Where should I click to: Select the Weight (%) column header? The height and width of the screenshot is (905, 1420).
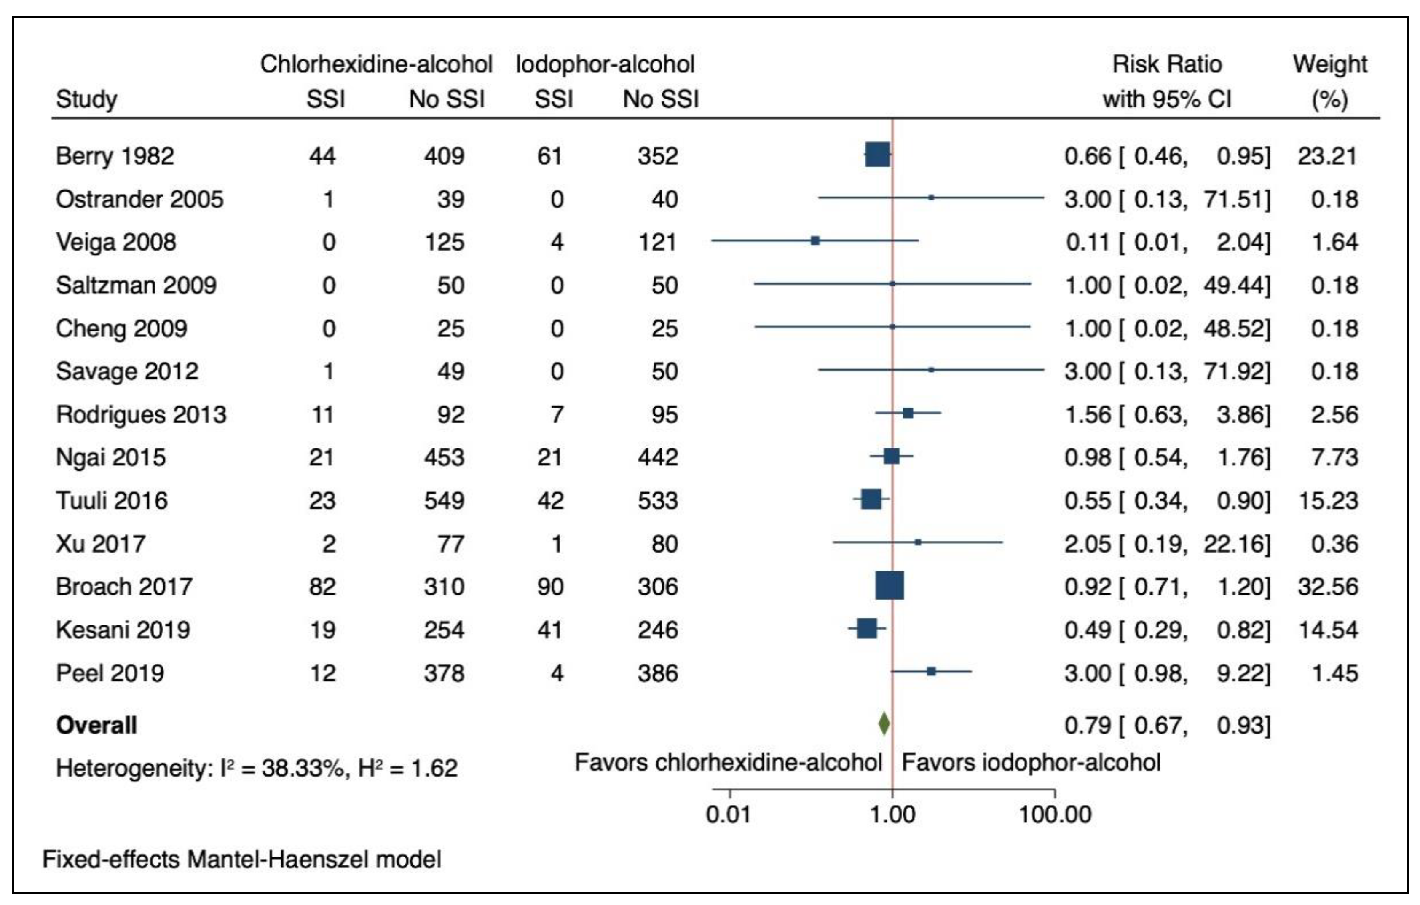tap(1330, 81)
